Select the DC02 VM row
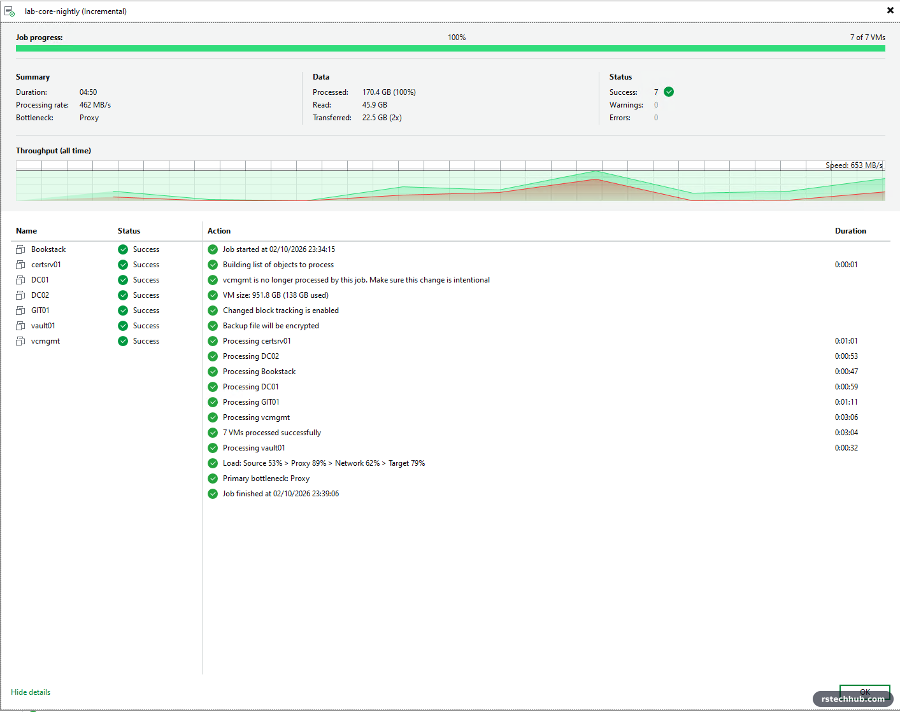Viewport: 900px width, 712px height. coord(106,295)
